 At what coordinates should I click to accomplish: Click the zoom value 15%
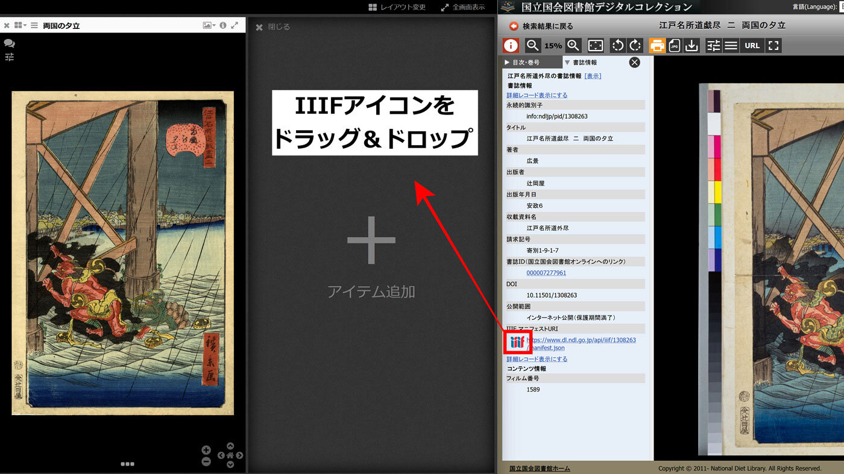pos(553,46)
